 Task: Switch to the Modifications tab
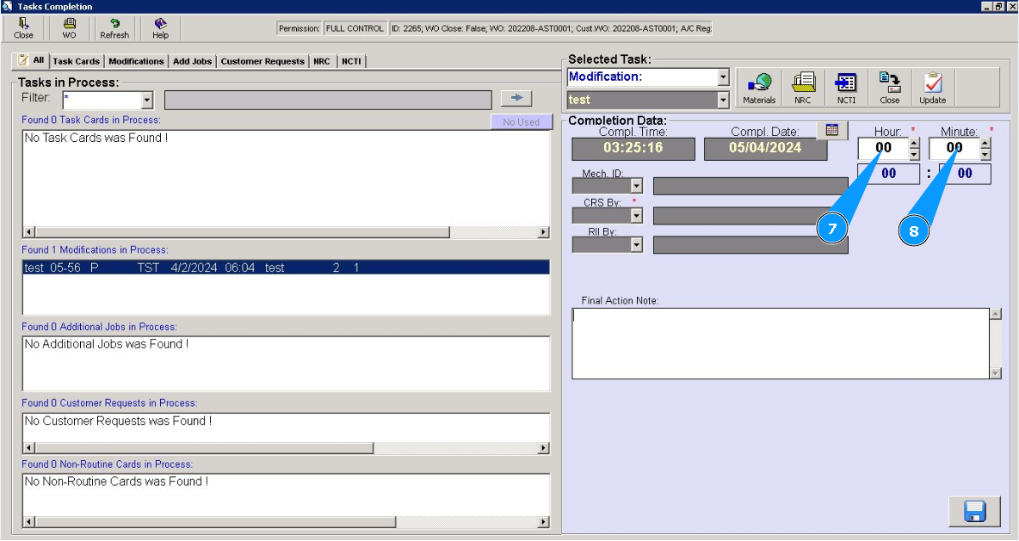(137, 61)
